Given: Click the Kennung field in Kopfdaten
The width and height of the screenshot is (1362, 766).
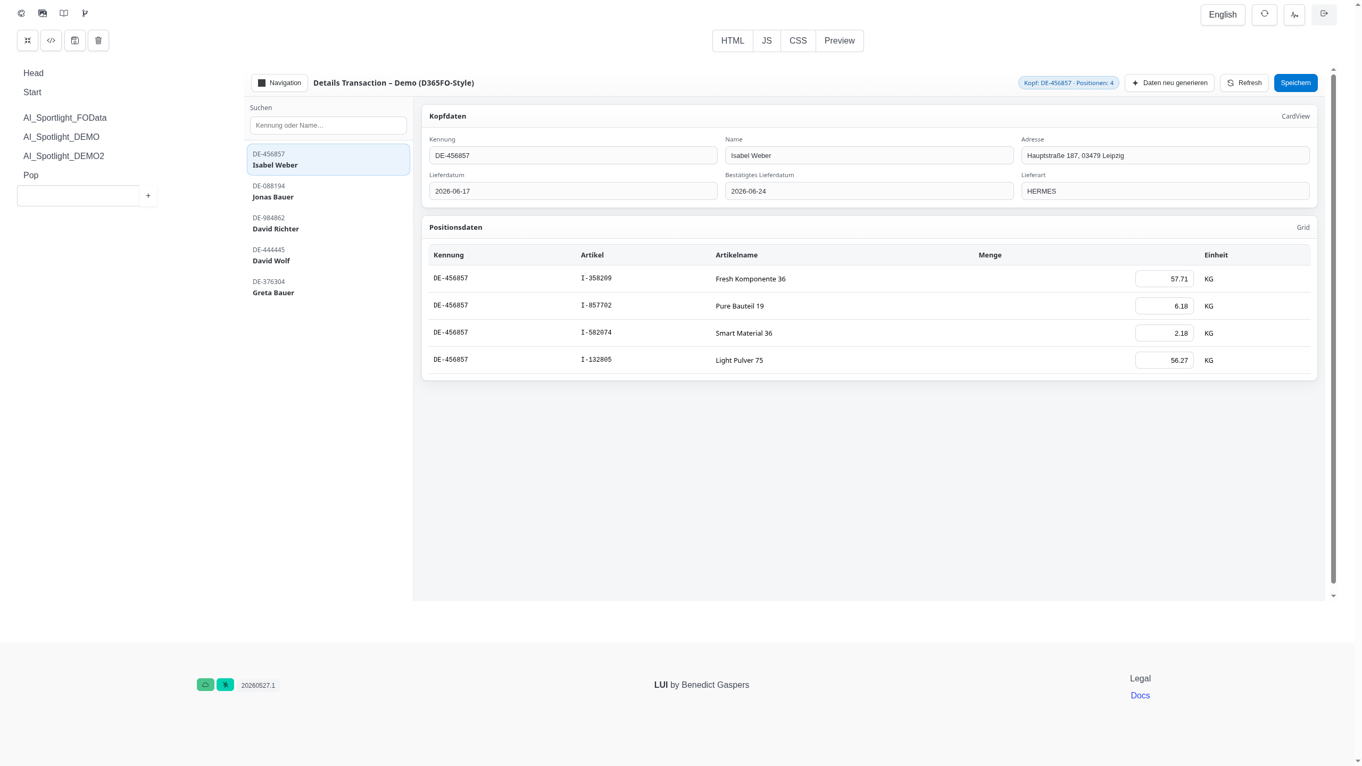Looking at the screenshot, I should pos(574,155).
